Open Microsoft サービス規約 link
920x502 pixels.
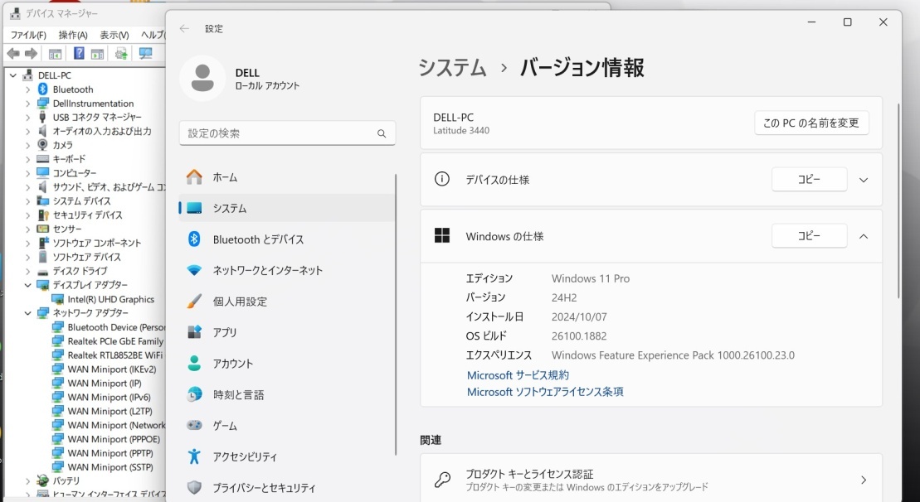pyautogui.click(x=518, y=375)
